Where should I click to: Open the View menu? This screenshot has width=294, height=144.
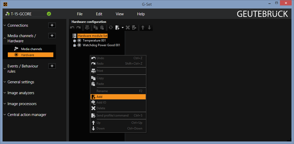120,14
